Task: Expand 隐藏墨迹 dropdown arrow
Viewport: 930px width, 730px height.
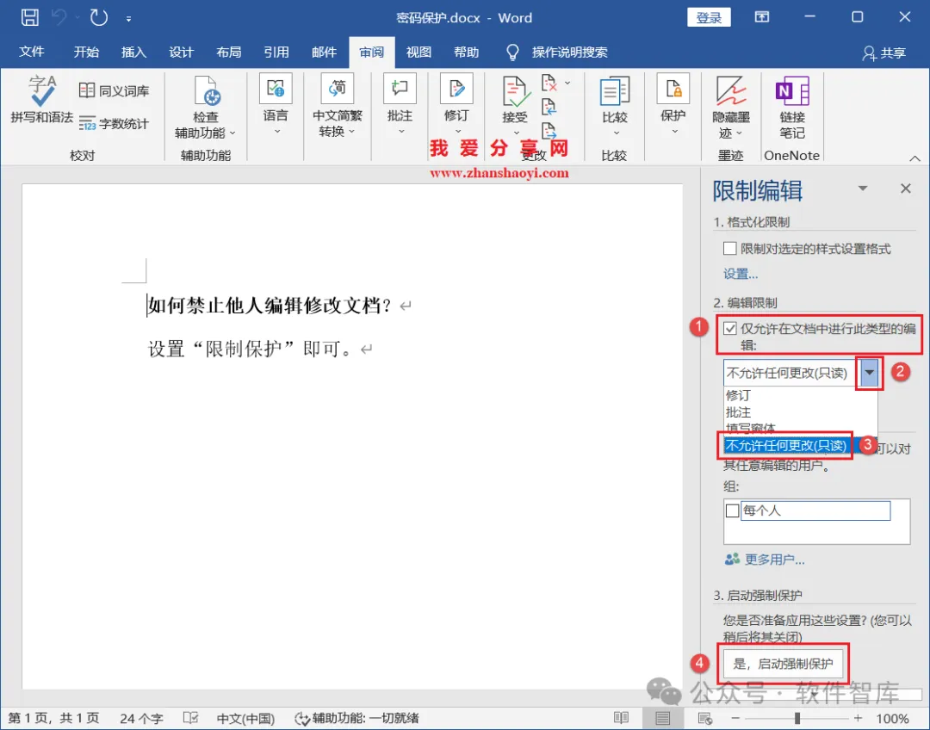Action: point(739,133)
